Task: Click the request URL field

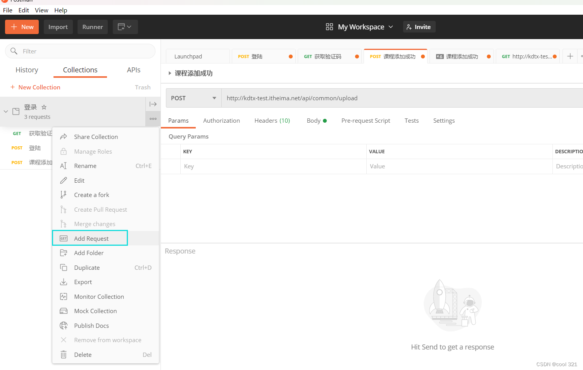Action: 402,98
